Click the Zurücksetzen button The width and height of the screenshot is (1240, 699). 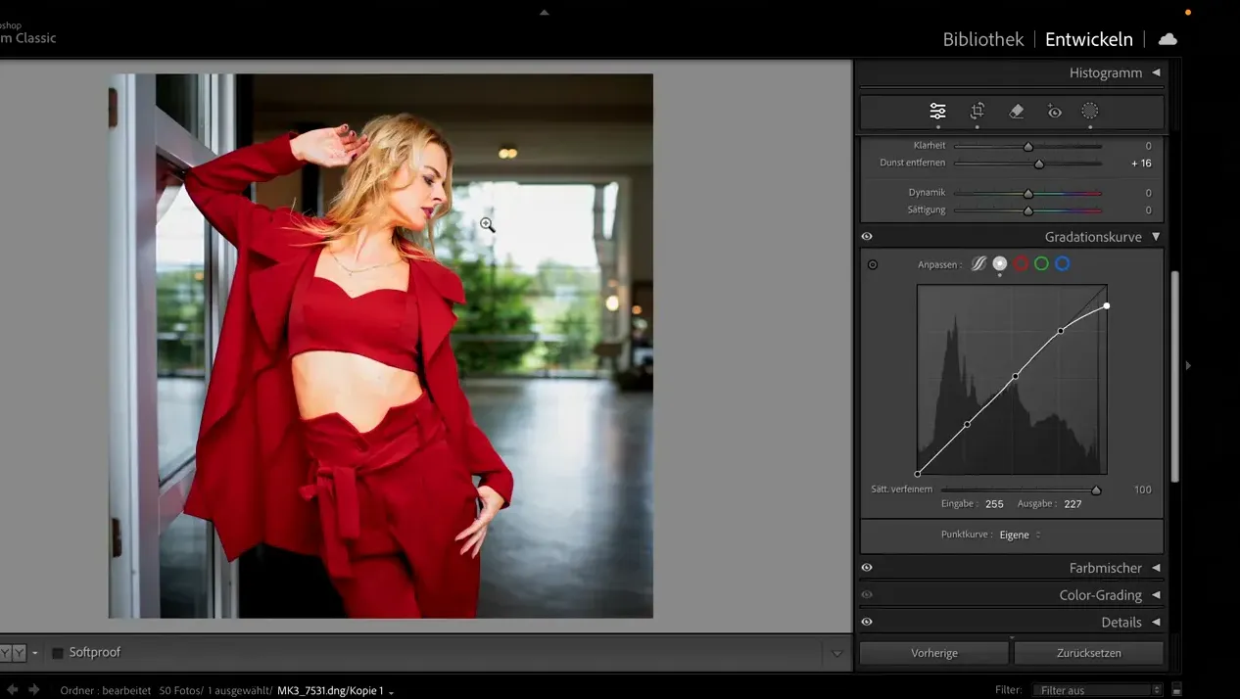(1090, 652)
